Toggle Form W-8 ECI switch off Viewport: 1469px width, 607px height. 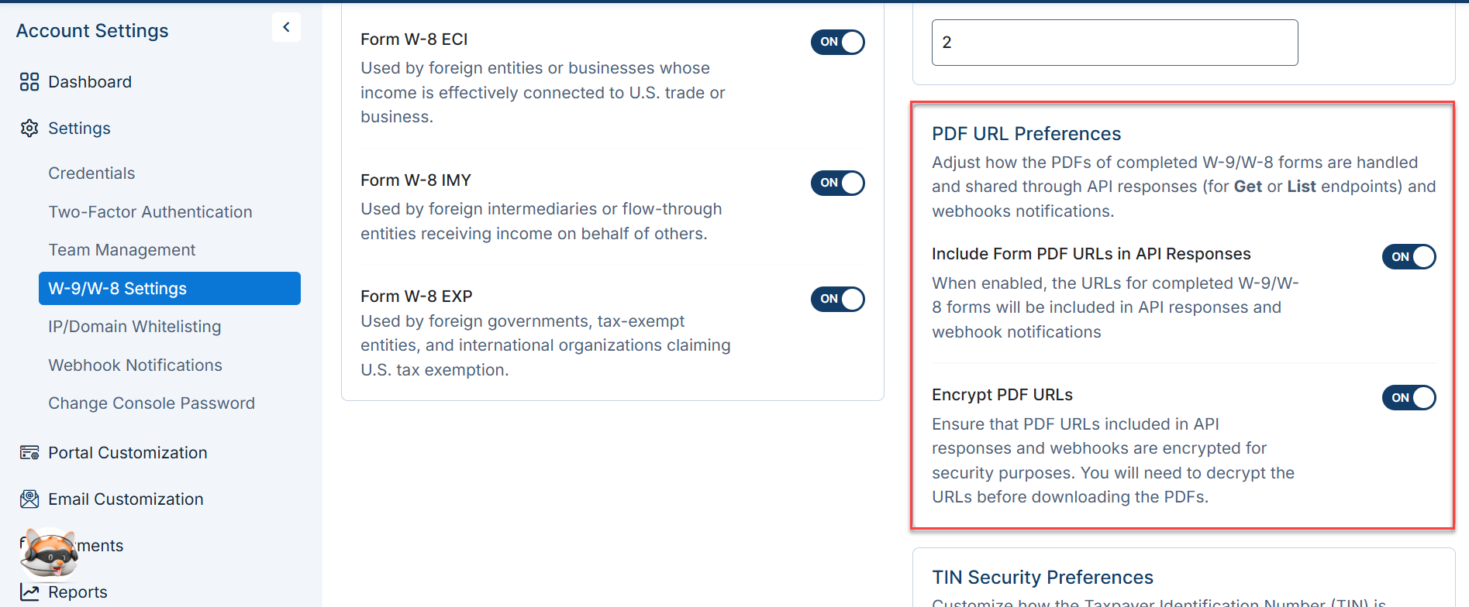(x=837, y=42)
